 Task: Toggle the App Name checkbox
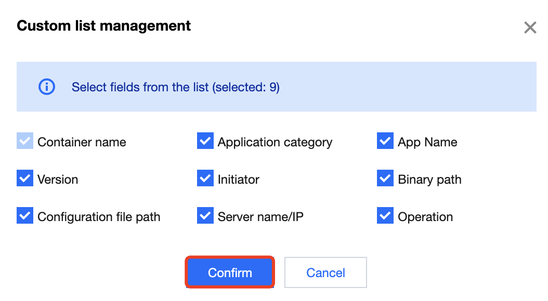[385, 141]
